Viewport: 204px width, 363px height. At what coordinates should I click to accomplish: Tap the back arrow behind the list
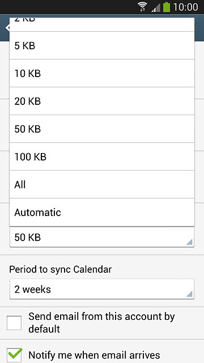coord(7,28)
